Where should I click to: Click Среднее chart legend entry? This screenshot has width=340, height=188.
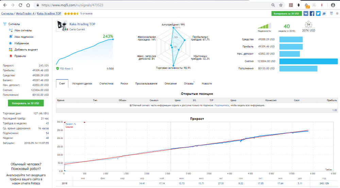(69, 127)
